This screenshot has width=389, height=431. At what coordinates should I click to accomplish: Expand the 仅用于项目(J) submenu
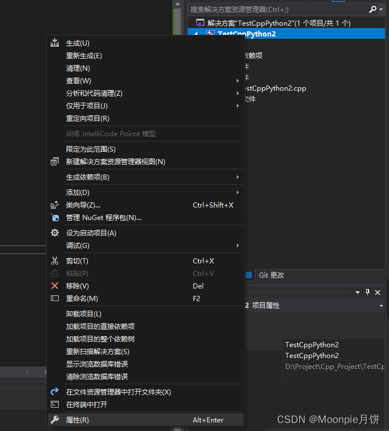pyautogui.click(x=238, y=106)
